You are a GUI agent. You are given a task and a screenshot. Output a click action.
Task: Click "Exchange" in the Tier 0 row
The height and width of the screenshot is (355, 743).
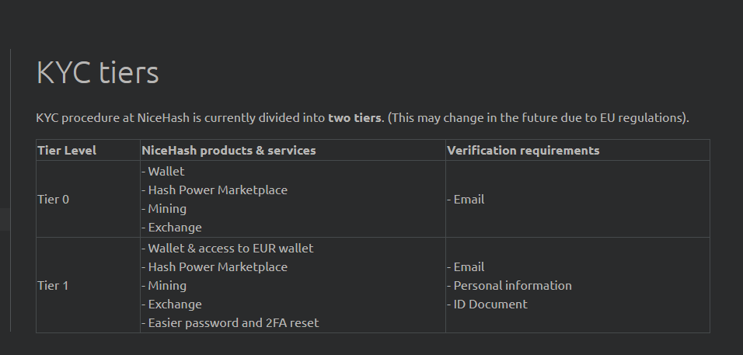(x=175, y=228)
